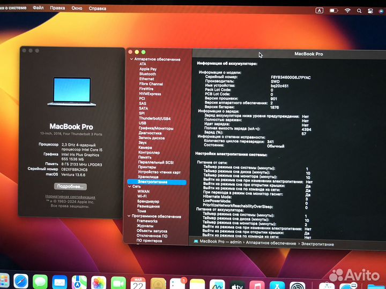Viewport: 386px width, 289px height.
Task: Click battery serial number F8Y834600G6J7PYAC
Action: (x=291, y=78)
